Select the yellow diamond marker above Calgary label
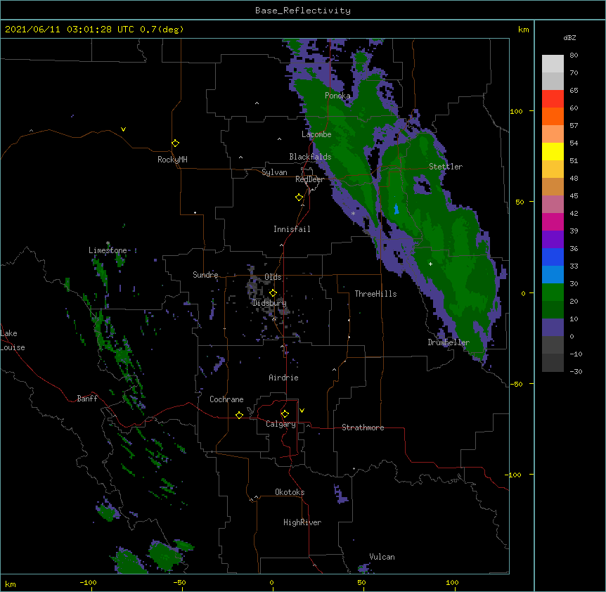606x592 pixels. tap(285, 414)
